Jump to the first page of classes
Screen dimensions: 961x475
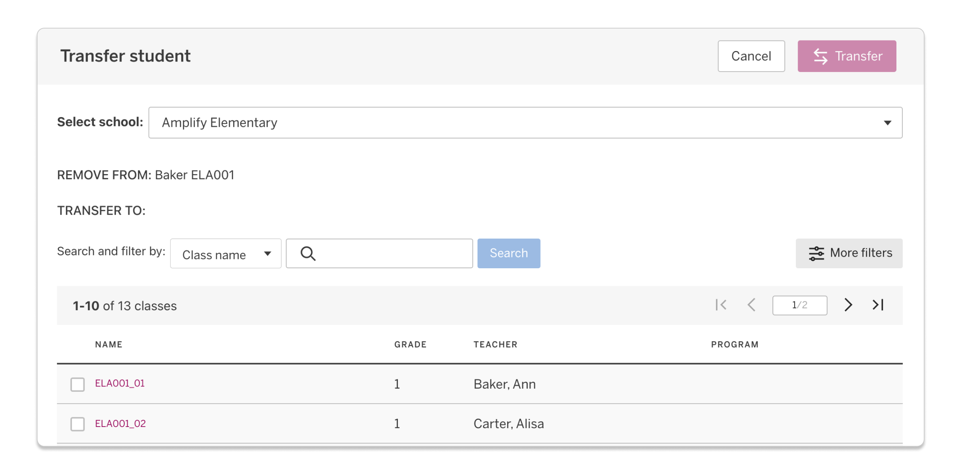[721, 305]
